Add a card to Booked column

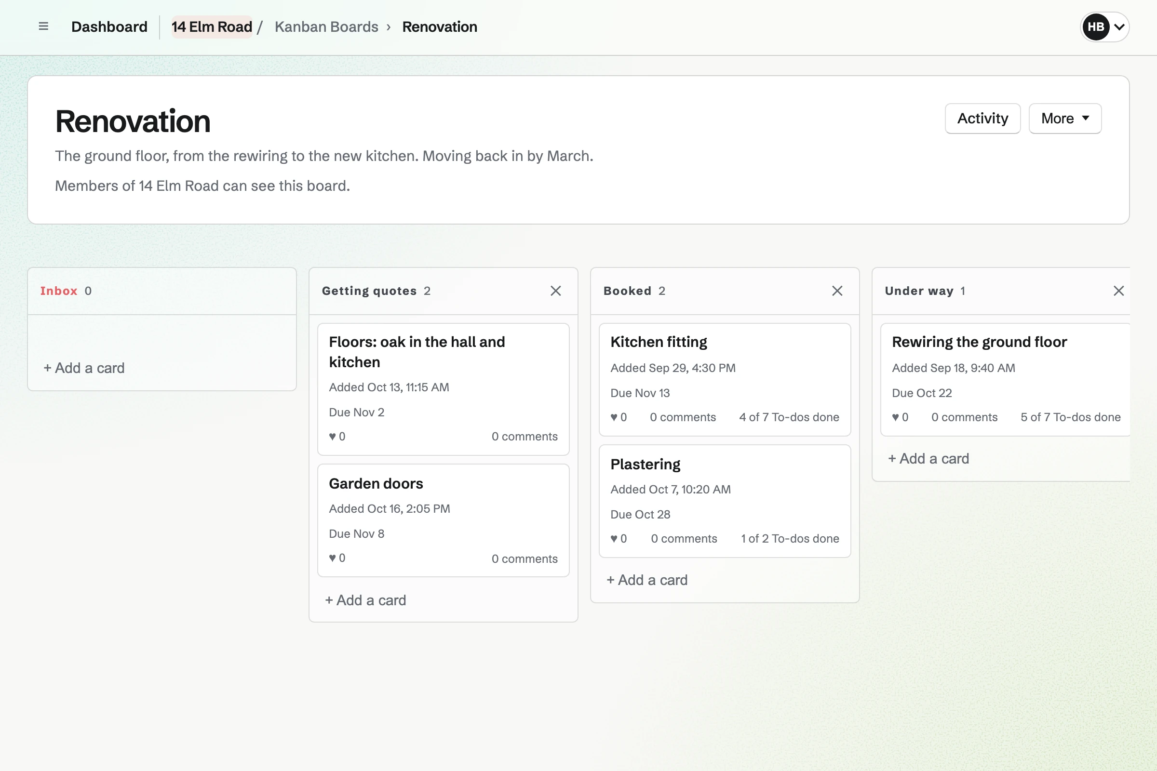(x=647, y=580)
